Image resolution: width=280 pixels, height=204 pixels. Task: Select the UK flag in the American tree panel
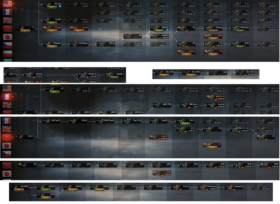point(8,20)
